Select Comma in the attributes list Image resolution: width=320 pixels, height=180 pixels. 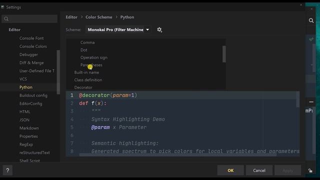click(87, 42)
